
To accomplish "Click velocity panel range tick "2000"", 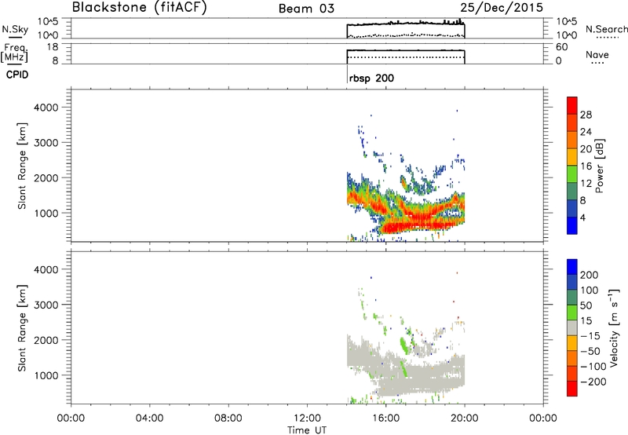I will click(x=46, y=340).
